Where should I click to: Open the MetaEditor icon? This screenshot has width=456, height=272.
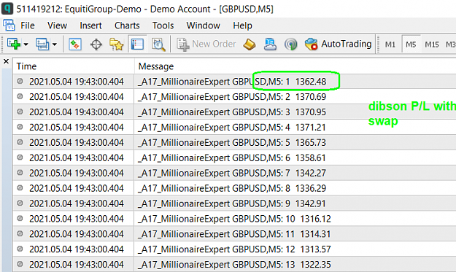pyautogui.click(x=250, y=44)
